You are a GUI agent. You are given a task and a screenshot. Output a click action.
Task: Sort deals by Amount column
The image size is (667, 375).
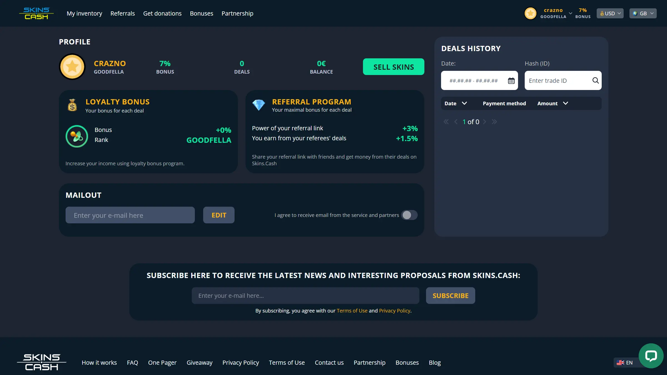pos(552,103)
